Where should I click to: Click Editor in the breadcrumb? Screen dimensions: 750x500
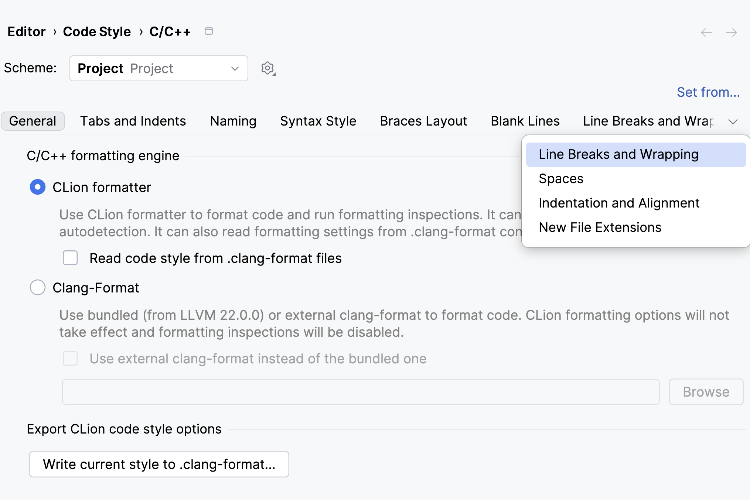26,32
